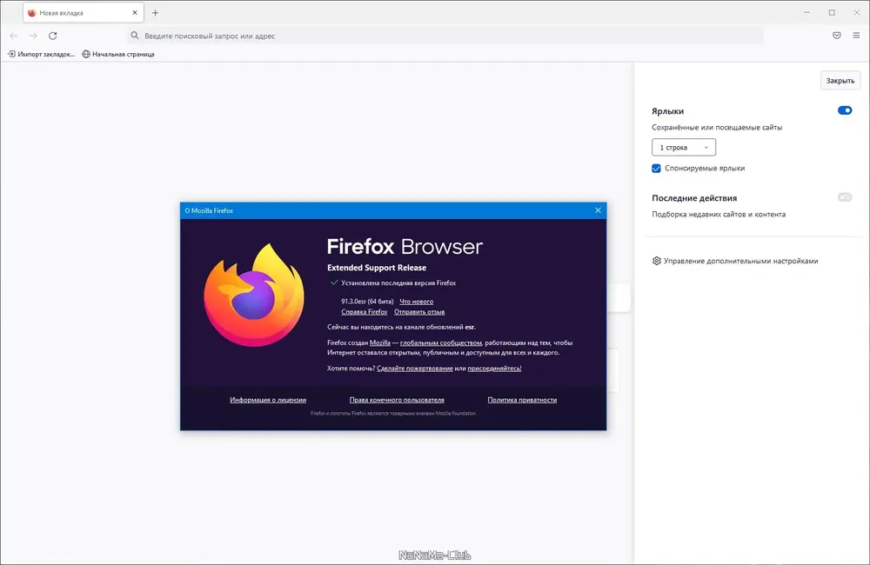Click the browser forward arrow

pyautogui.click(x=33, y=36)
